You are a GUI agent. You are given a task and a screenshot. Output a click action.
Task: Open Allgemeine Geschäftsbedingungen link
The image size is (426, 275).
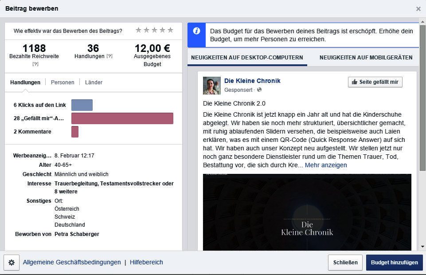(x=72, y=262)
